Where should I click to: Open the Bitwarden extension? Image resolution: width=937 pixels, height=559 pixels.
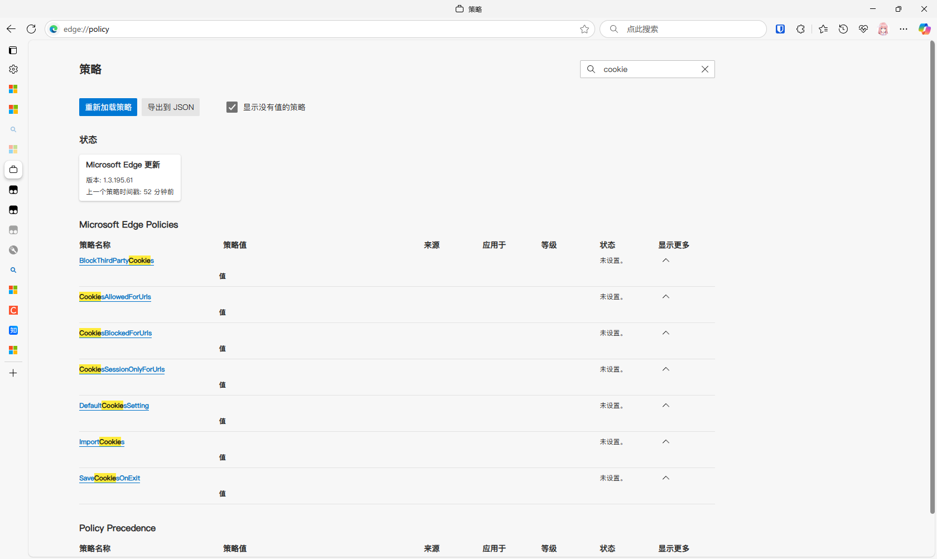(x=780, y=29)
